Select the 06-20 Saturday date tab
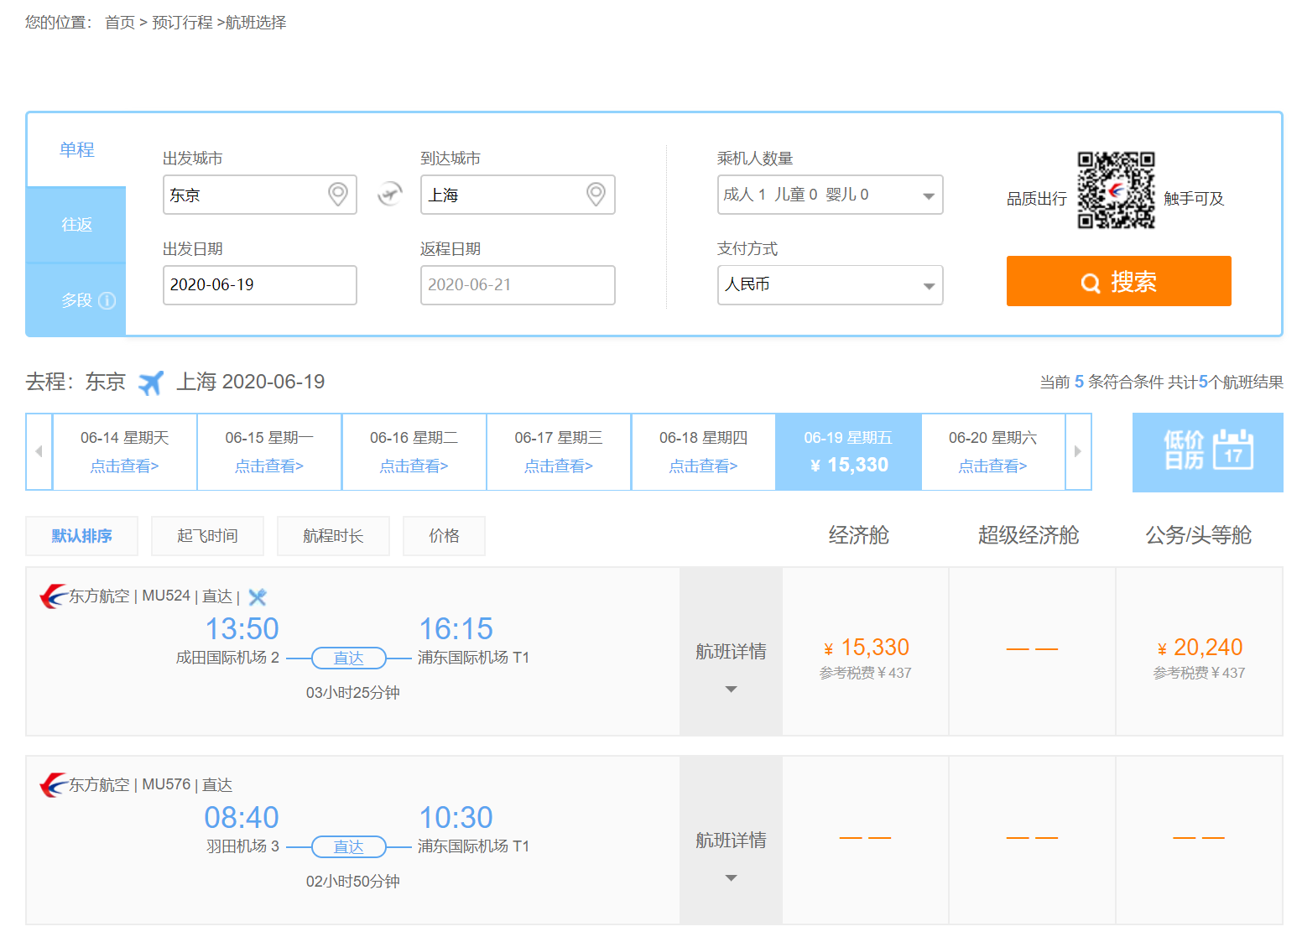Screen dimensions: 1302x937 coord(992,451)
